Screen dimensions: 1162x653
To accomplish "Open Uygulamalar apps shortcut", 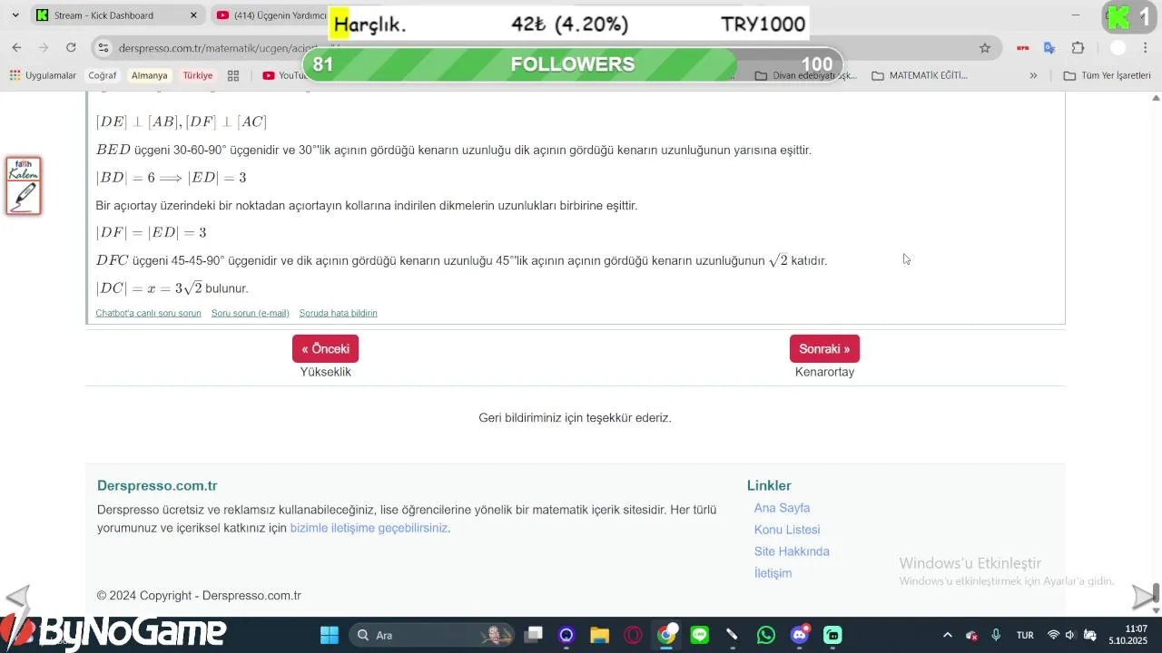I will [43, 75].
